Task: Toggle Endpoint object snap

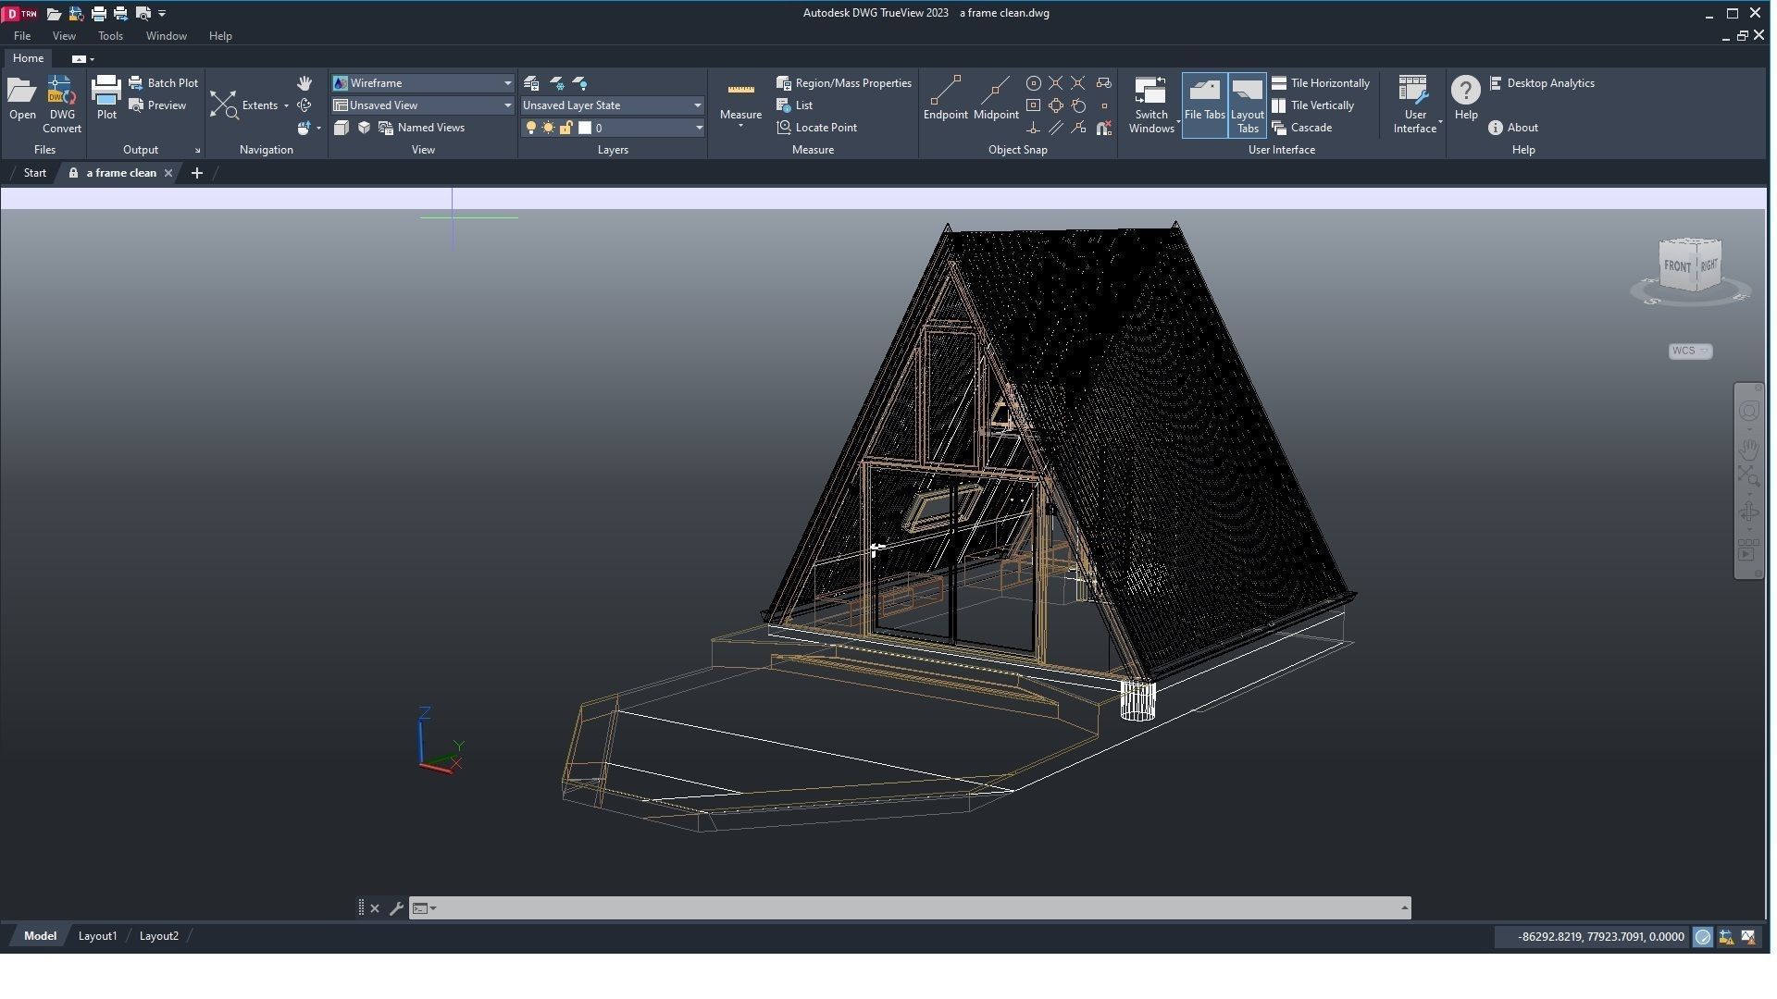Action: 945,99
